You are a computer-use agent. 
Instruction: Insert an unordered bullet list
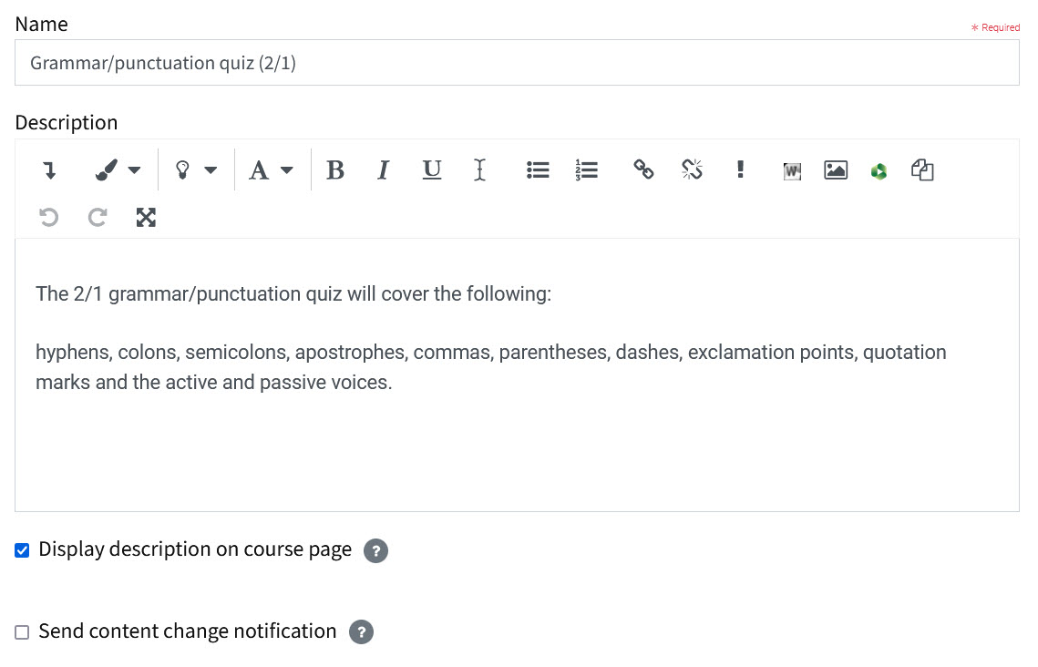tap(538, 170)
